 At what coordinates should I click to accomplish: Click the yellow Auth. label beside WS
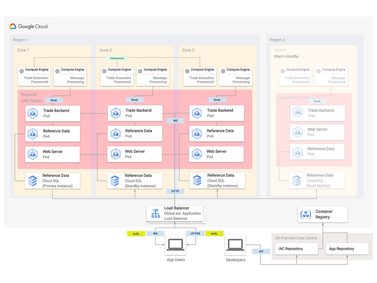tap(136, 234)
